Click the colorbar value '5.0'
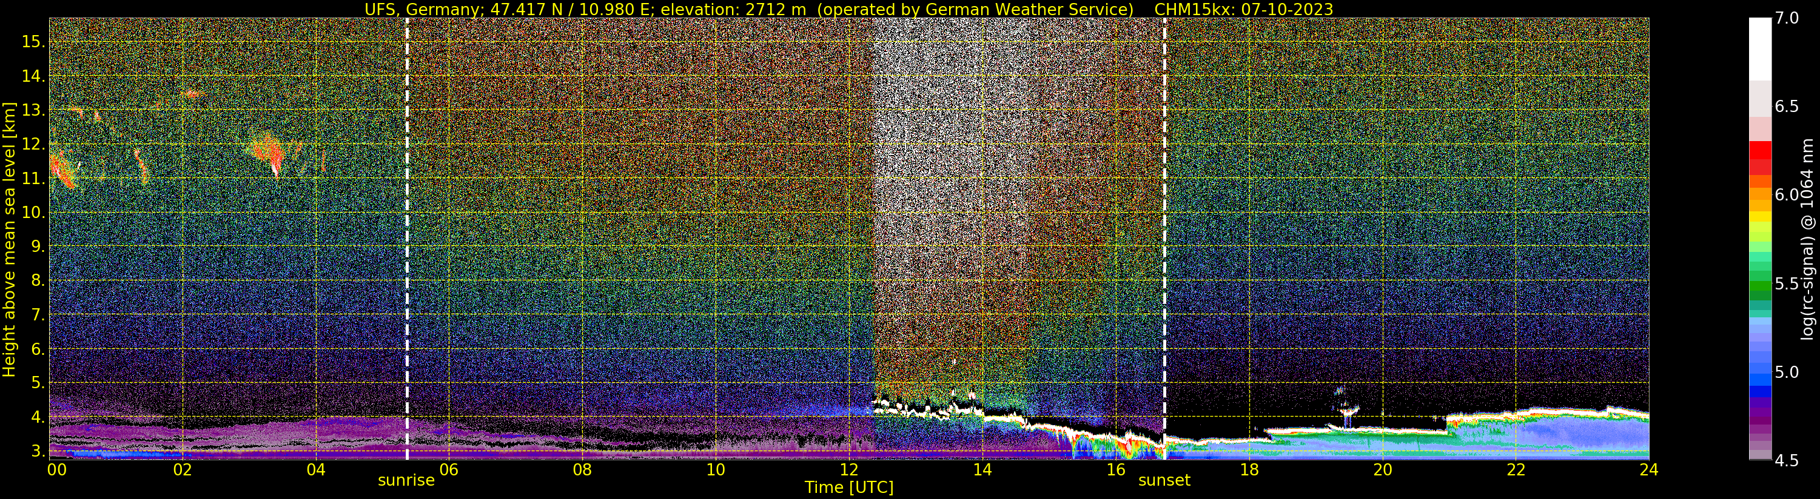This screenshot has width=1820, height=499. [1787, 372]
